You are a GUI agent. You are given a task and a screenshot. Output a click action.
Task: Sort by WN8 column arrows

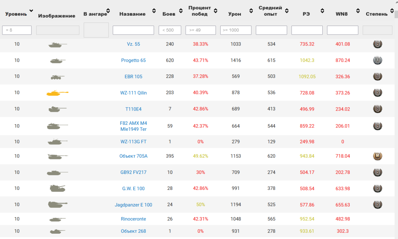(358, 11)
